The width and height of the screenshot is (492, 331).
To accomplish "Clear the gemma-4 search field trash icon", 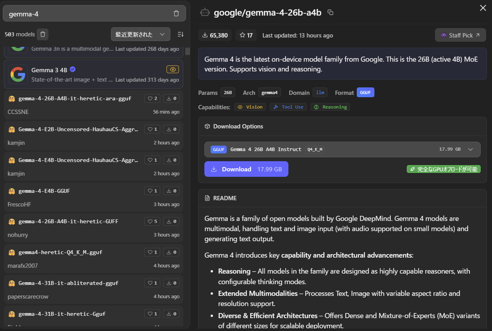I will [176, 14].
